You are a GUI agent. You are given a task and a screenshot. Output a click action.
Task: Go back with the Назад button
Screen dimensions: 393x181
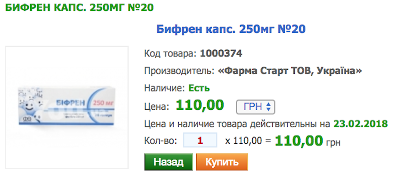pos(169,162)
